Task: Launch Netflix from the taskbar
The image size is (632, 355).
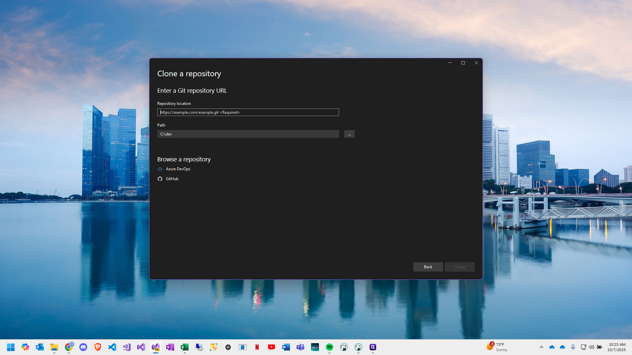Action: click(x=257, y=347)
